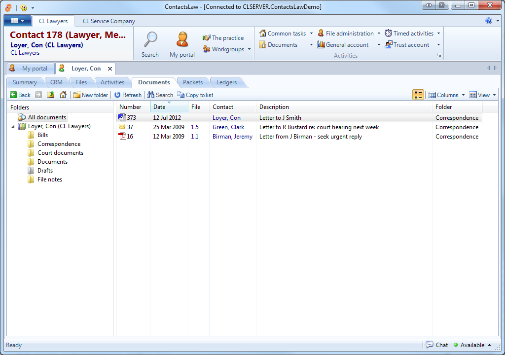Open the Summary tab

pos(25,82)
